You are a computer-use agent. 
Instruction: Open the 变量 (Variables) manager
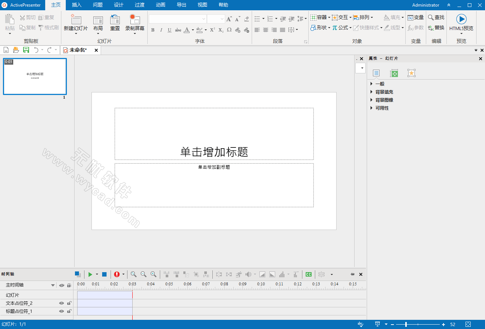click(416, 17)
